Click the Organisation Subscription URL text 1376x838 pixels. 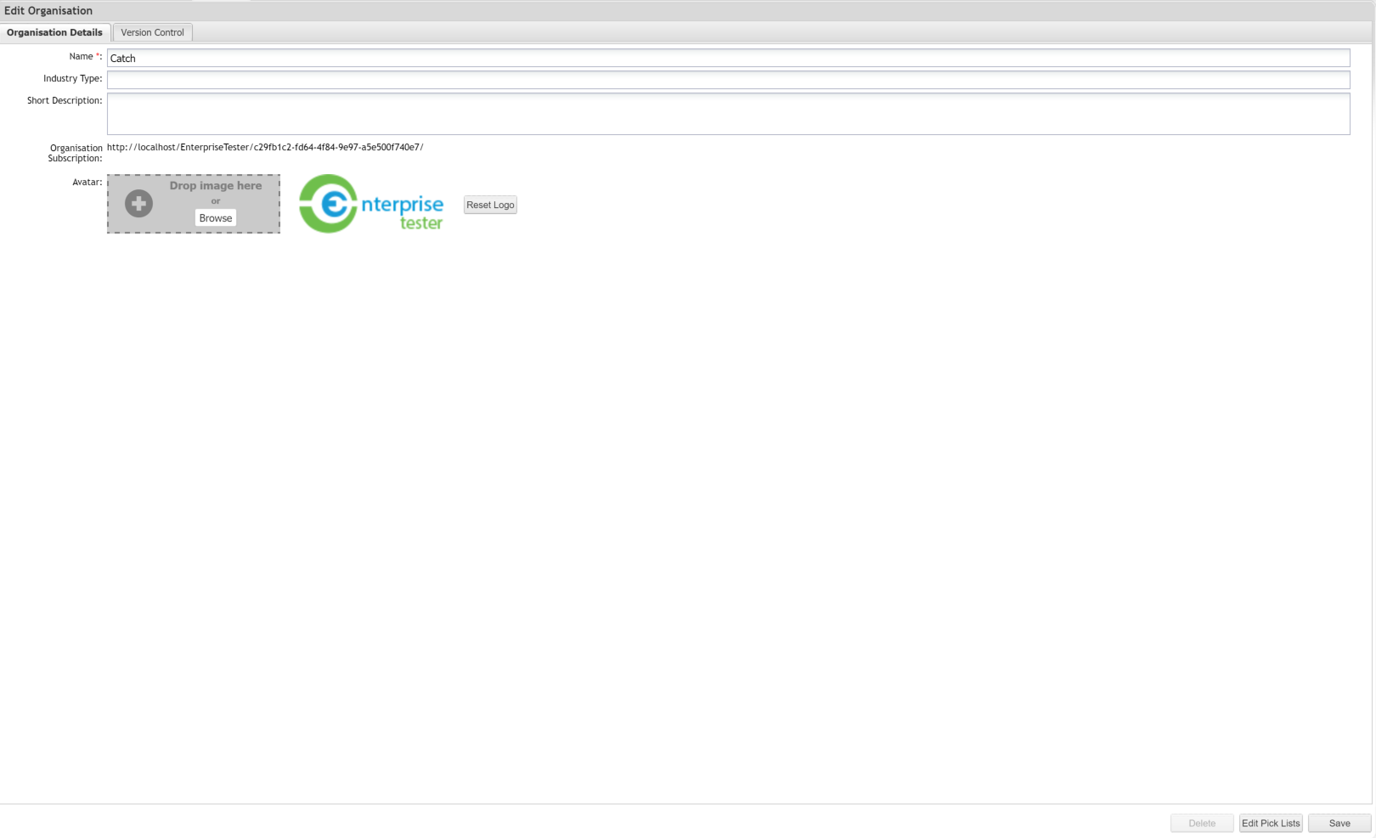(265, 147)
